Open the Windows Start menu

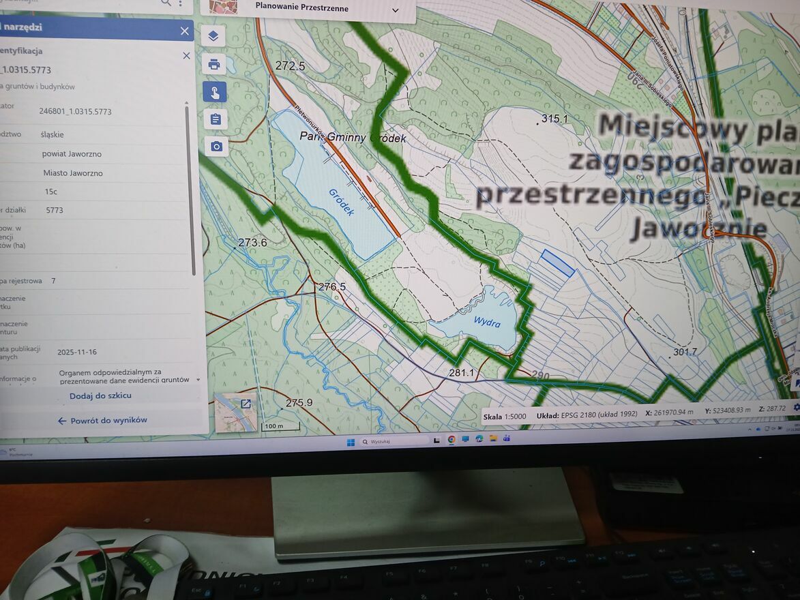point(351,442)
